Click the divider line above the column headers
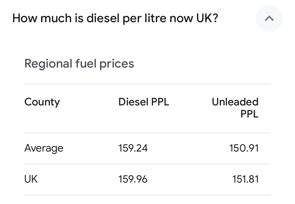295x204 pixels. coord(147,84)
